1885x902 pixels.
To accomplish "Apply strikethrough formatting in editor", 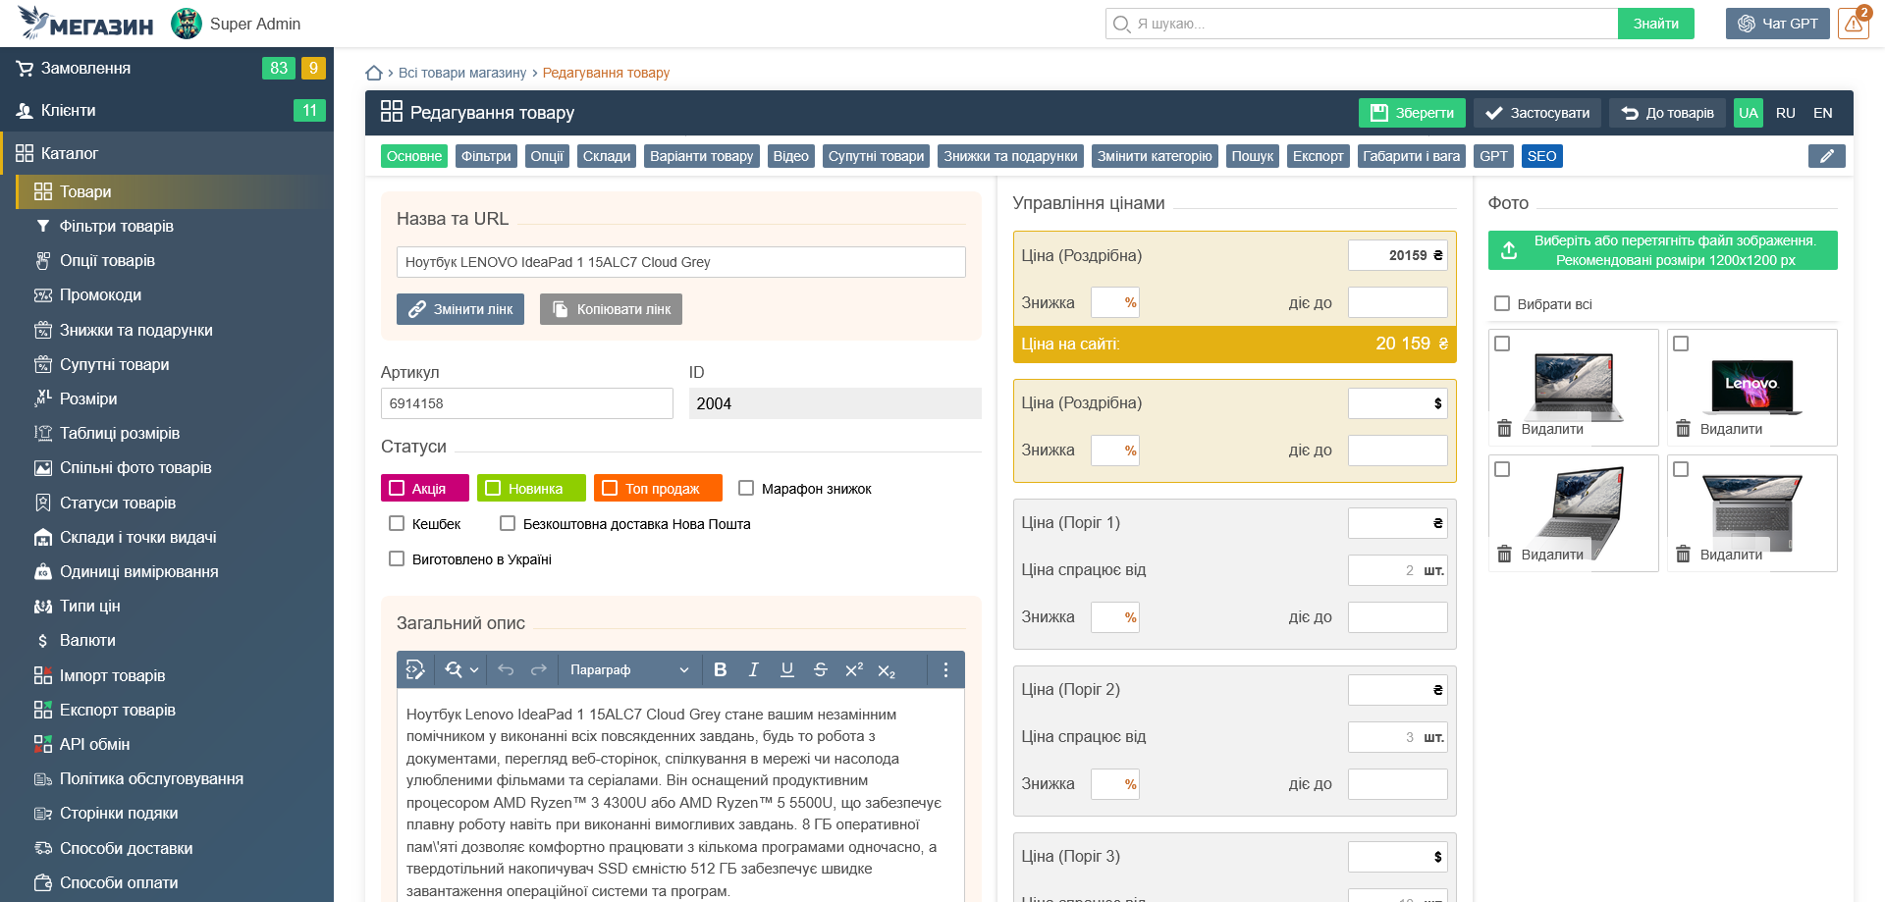I will (x=821, y=669).
